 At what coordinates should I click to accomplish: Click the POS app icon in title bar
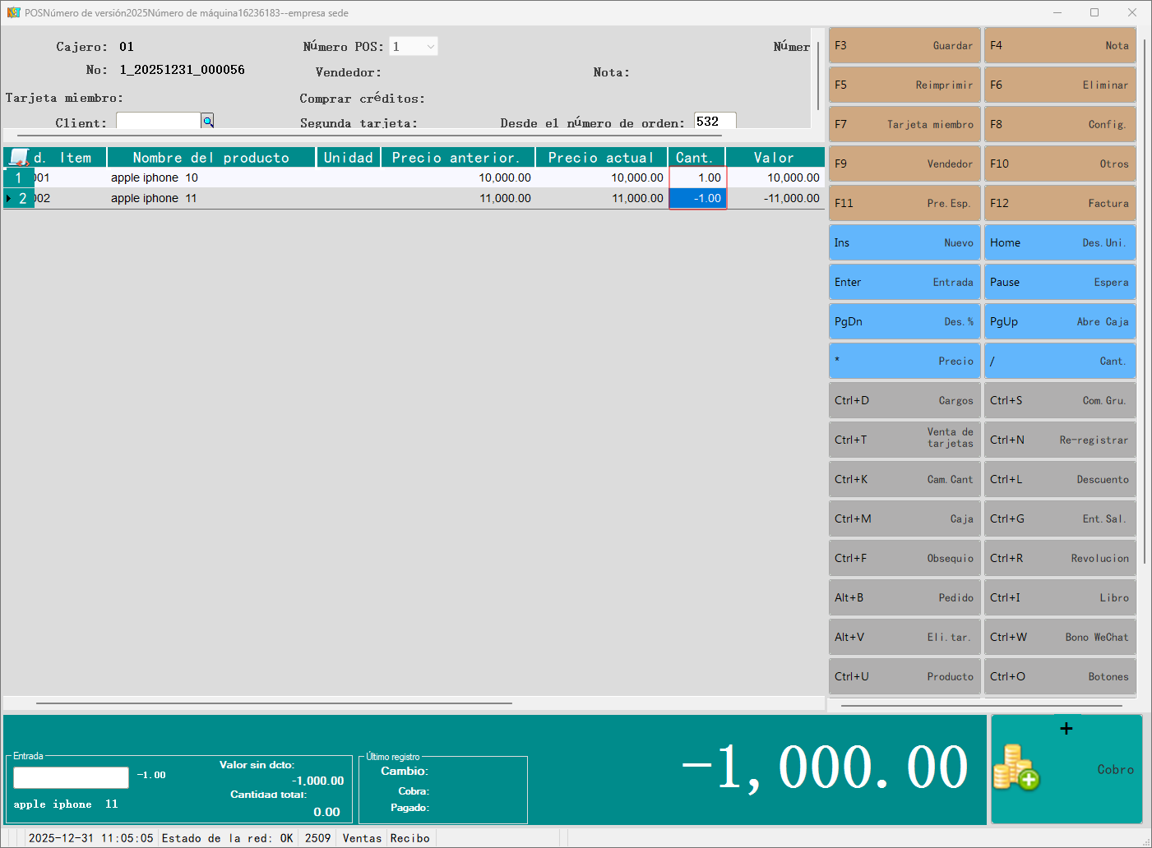(13, 12)
